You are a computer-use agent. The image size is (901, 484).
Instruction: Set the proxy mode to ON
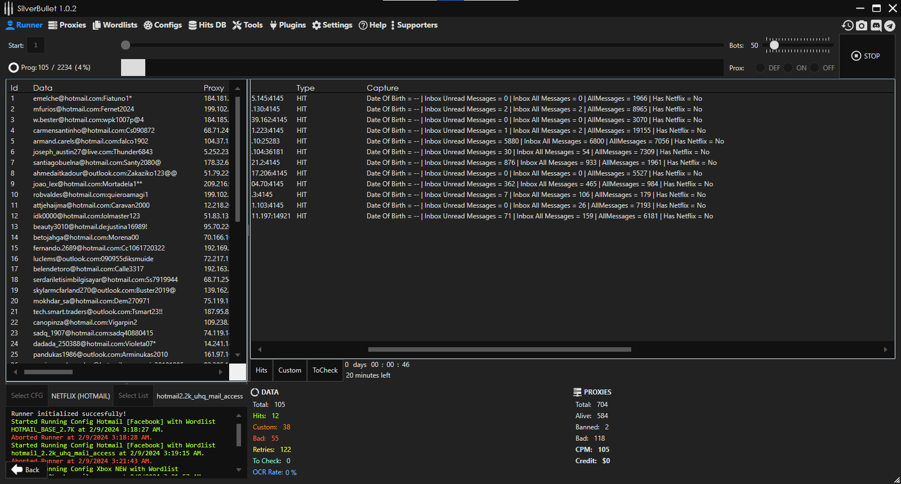pos(788,68)
